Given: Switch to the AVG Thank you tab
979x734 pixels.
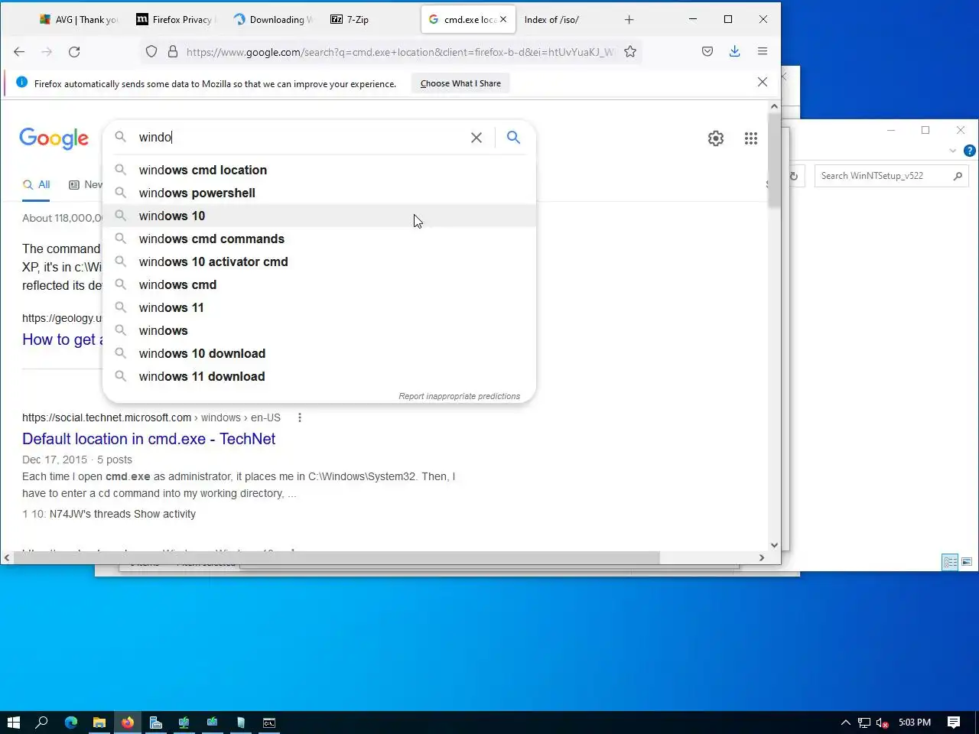Looking at the screenshot, I should (x=80, y=20).
